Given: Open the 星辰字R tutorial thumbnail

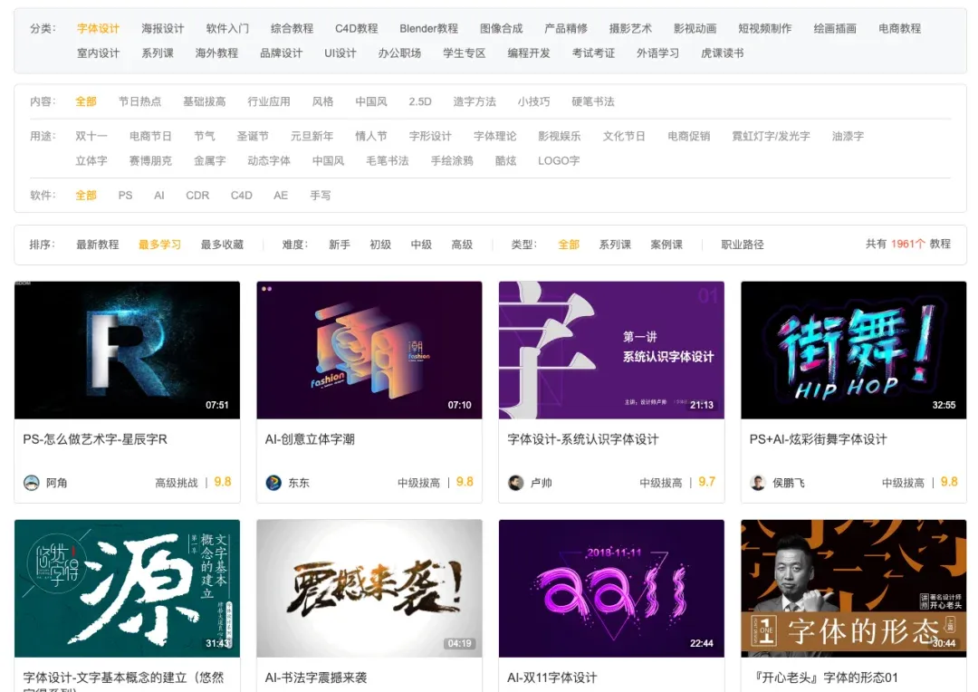Looking at the screenshot, I should pyautogui.click(x=128, y=350).
